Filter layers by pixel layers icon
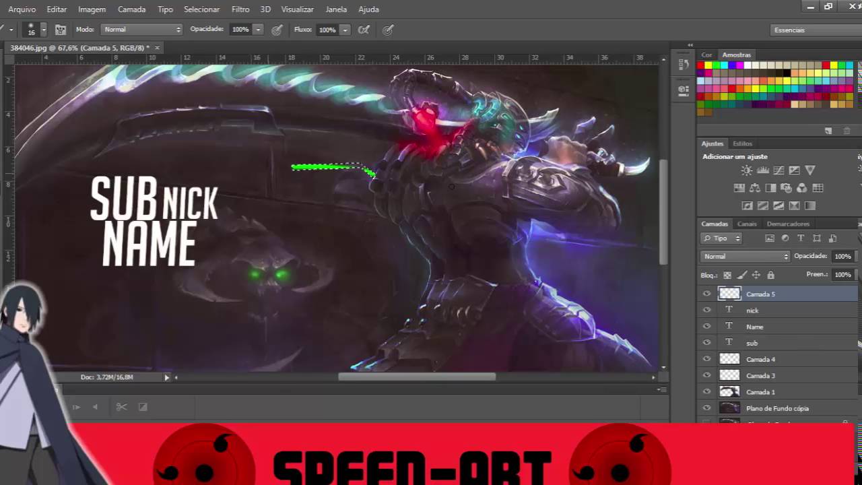 click(x=770, y=238)
